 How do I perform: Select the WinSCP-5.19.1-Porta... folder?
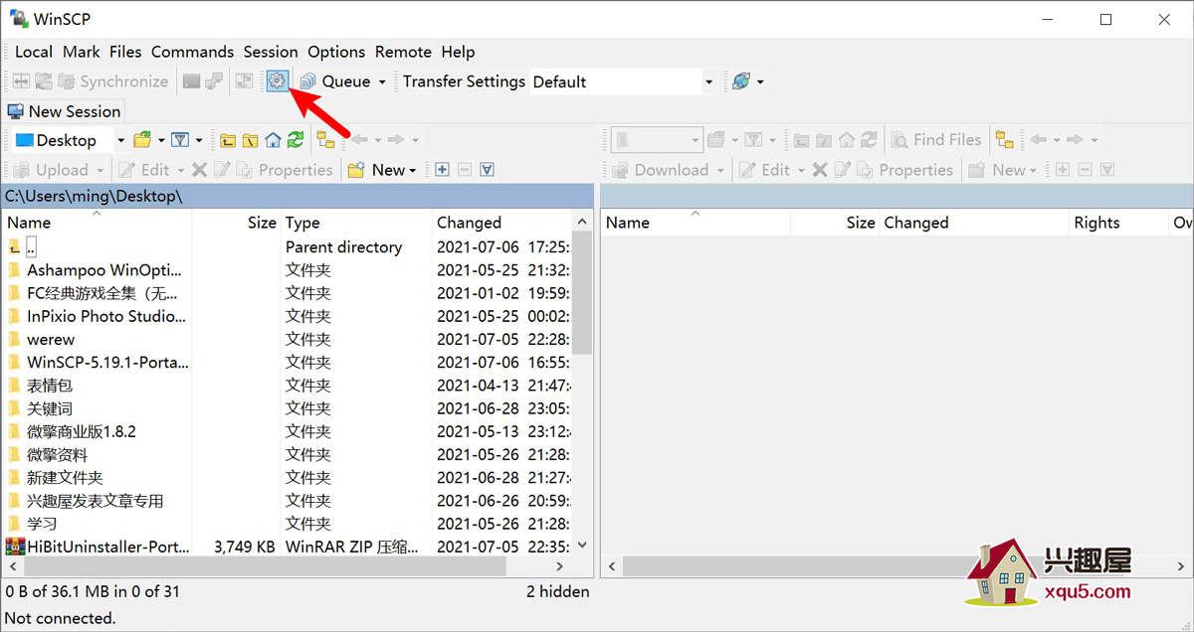click(107, 362)
